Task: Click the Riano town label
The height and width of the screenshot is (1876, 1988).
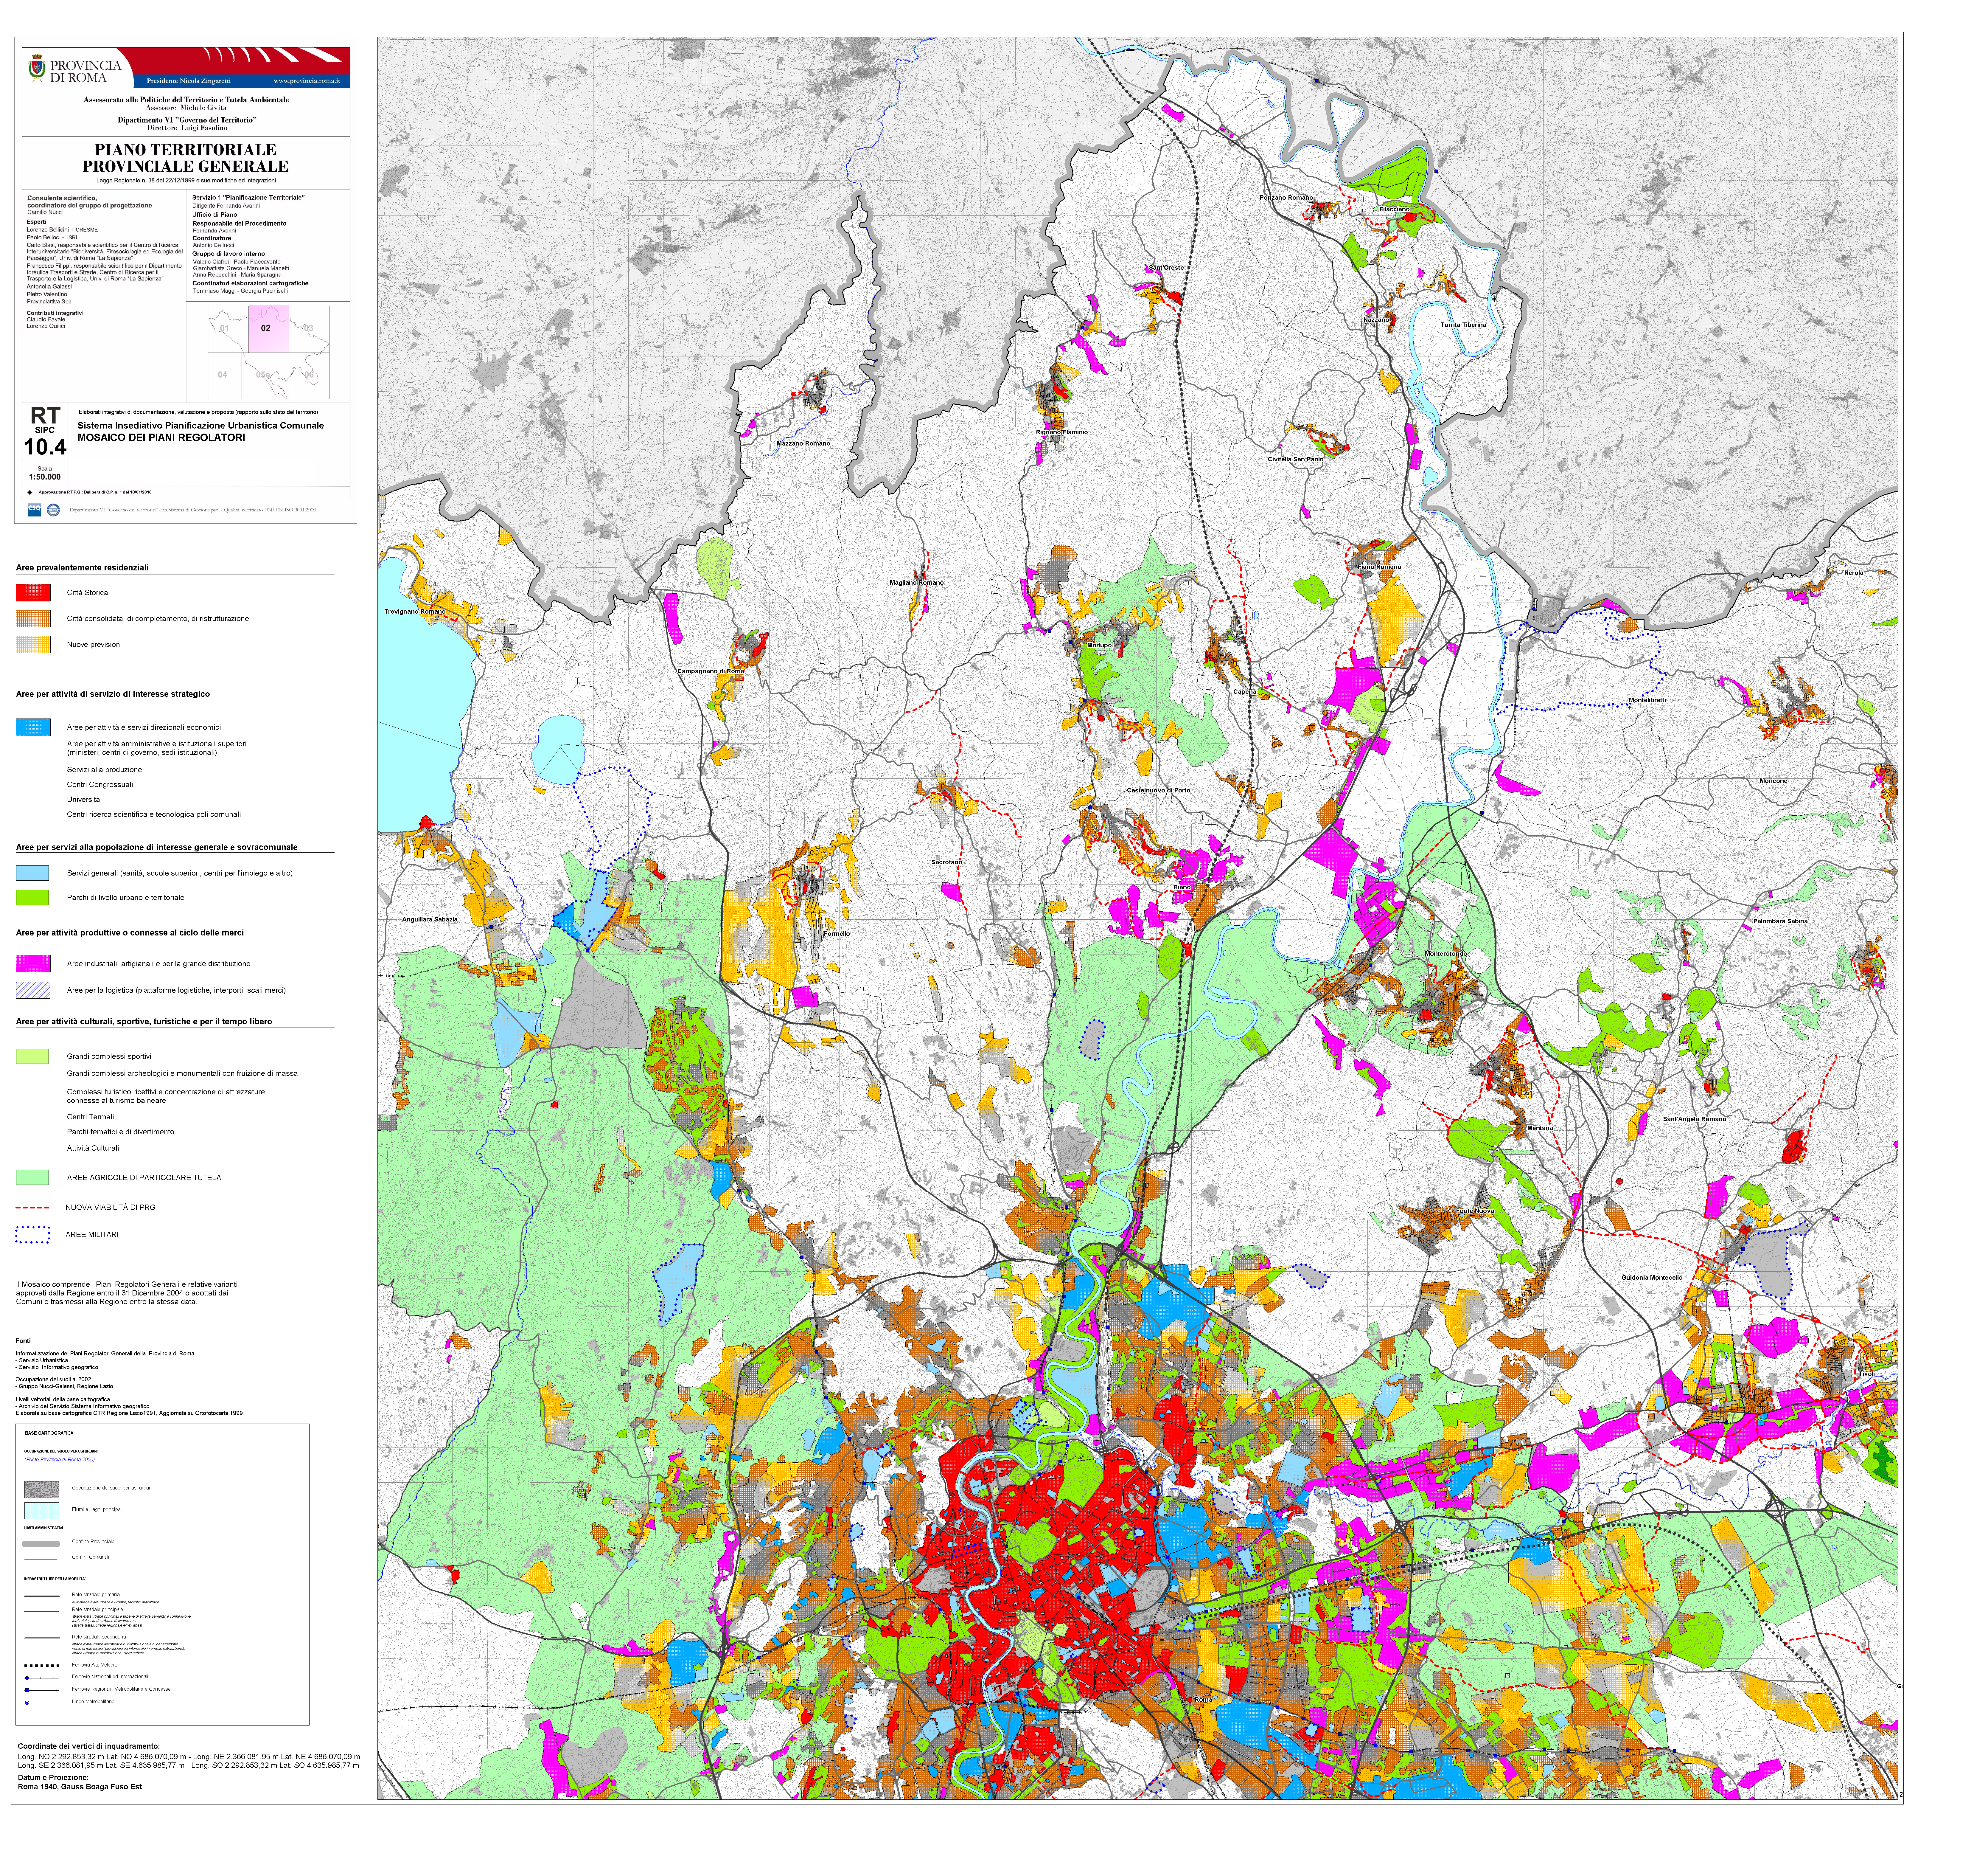Action: 1182,887
